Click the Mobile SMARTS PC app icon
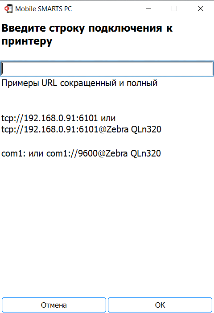Screen dimensions: 214x313 (x=8, y=9)
